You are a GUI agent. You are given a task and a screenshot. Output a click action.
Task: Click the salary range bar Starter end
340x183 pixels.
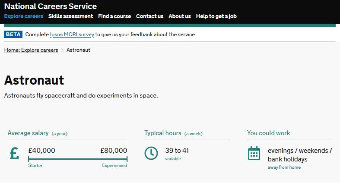[x=29, y=159]
